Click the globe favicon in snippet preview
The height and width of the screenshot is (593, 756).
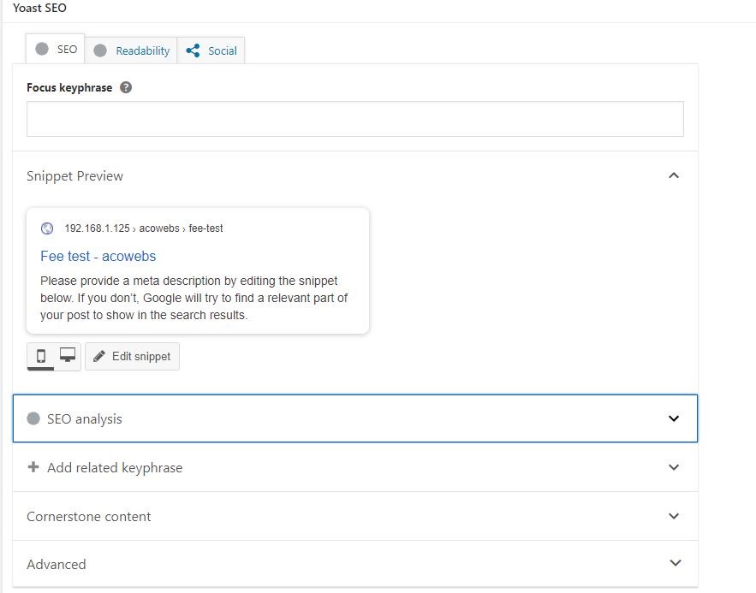click(47, 228)
